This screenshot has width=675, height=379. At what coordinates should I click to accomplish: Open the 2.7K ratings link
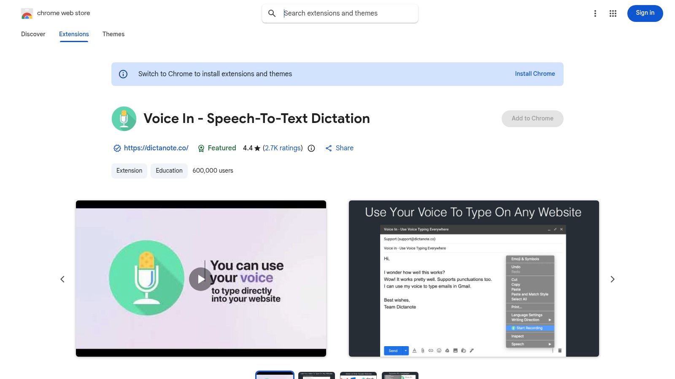pyautogui.click(x=283, y=148)
